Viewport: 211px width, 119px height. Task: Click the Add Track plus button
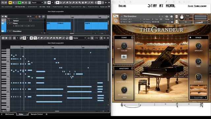[3, 17]
